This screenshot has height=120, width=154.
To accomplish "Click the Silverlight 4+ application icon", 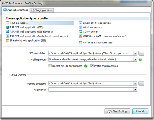I will 80,23.
